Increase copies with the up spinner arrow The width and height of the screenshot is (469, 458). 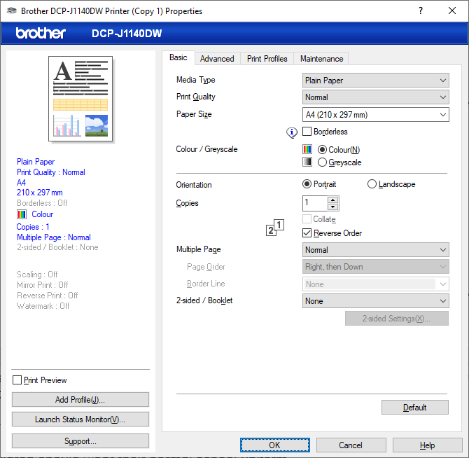pos(333,200)
